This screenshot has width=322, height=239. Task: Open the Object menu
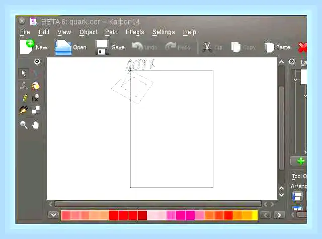(89, 32)
